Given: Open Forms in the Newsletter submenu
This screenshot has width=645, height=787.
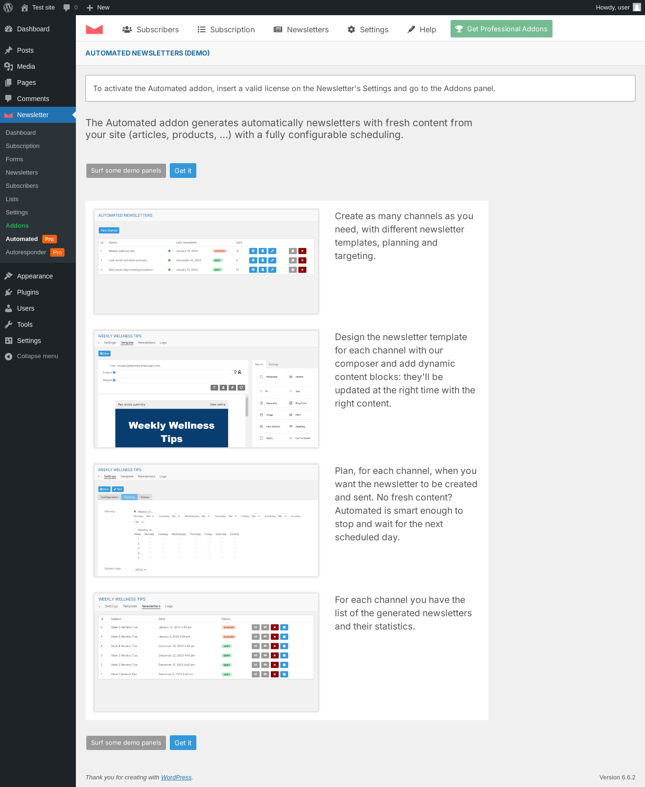Looking at the screenshot, I should point(14,159).
